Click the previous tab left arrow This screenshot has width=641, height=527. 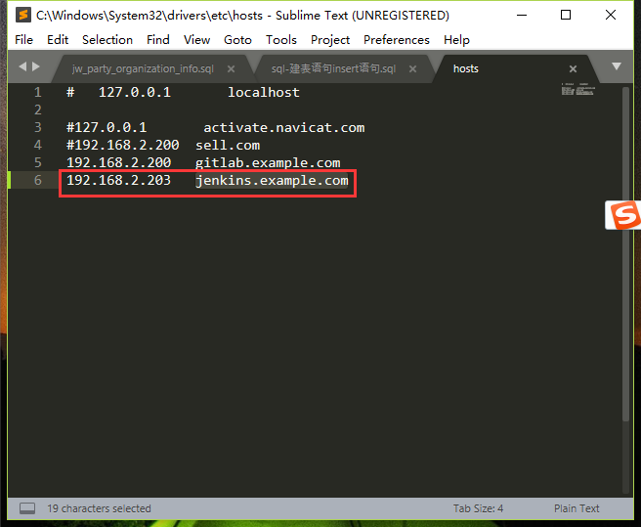pos(22,66)
